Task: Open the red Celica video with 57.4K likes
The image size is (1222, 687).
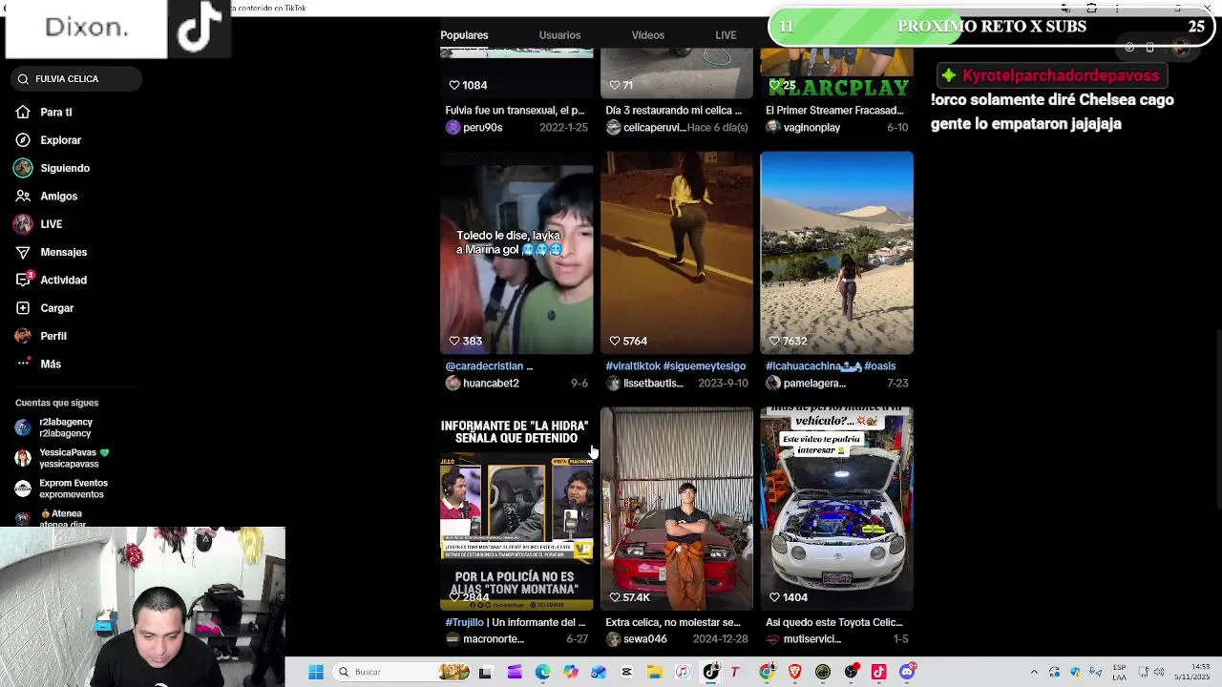Action: coord(676,510)
